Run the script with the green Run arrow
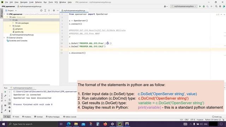 (200, 6)
